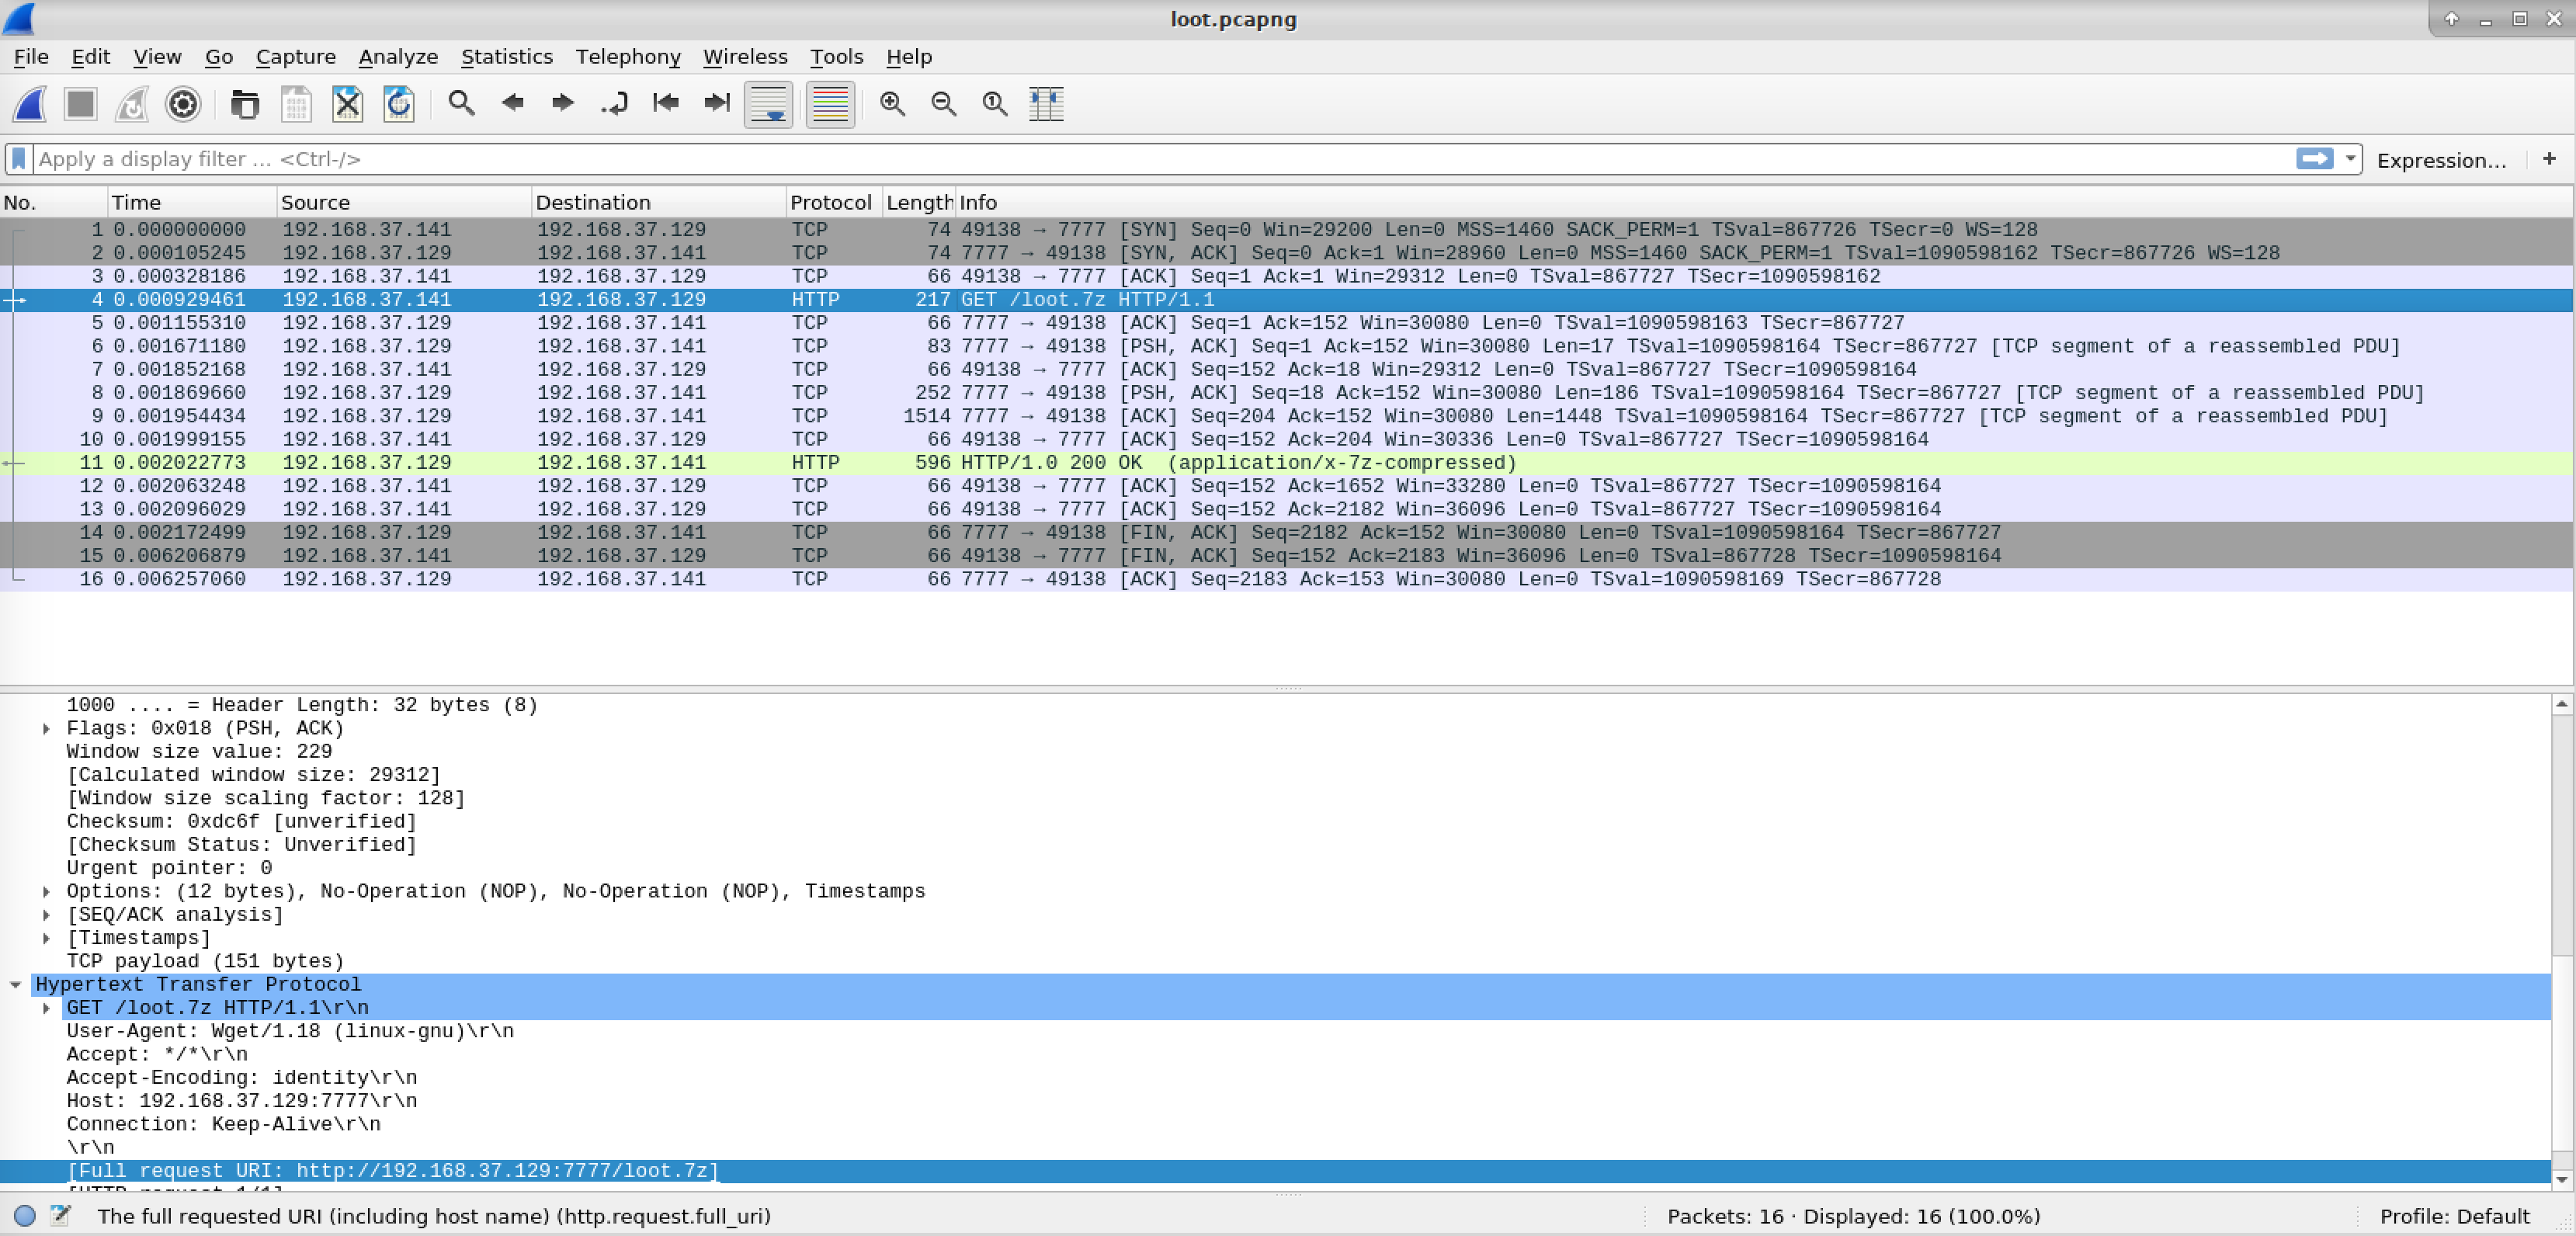Click Profile: Default in status bar
This screenshot has width=2576, height=1236.
2454,1216
